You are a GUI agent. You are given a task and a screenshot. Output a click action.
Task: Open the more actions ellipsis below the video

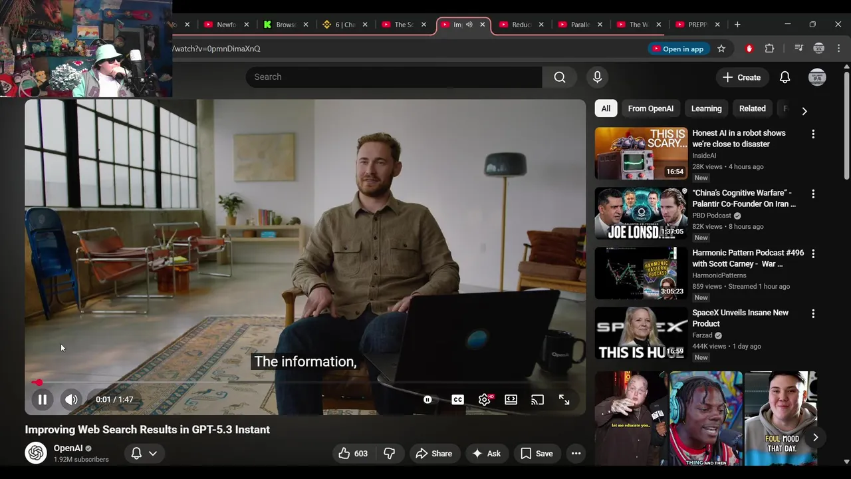[x=576, y=454]
